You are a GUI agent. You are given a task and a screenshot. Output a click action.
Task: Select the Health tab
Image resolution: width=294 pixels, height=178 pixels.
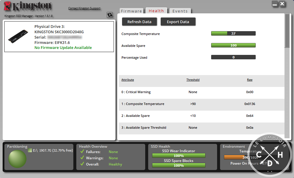point(156,10)
